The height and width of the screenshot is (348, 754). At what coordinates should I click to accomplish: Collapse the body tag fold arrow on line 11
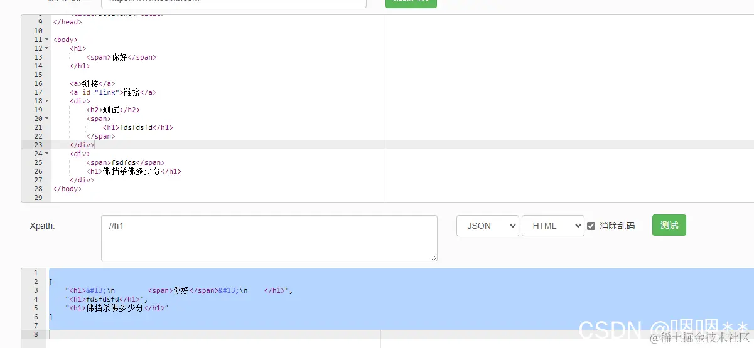tap(46, 40)
